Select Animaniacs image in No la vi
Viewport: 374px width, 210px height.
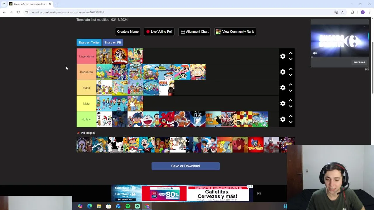coord(104,119)
